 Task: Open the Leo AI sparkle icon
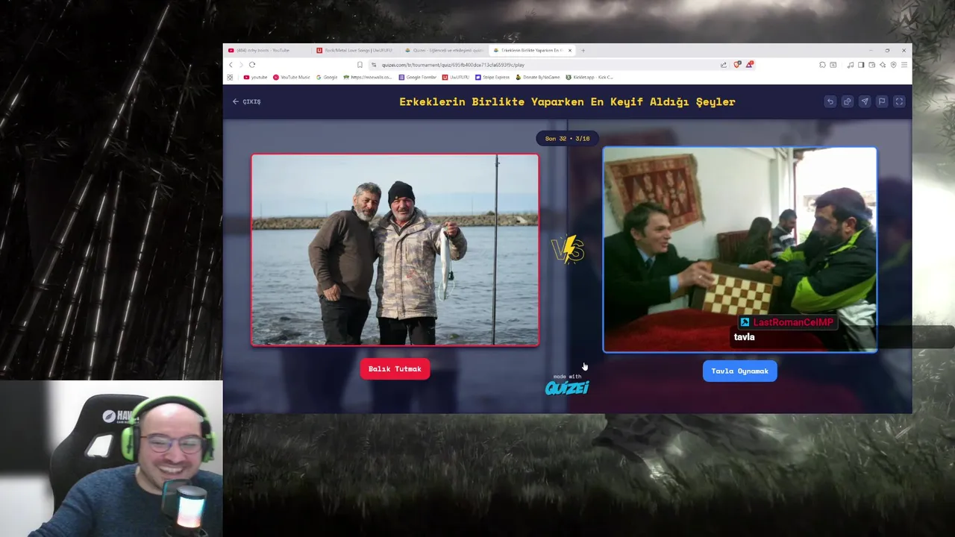pyautogui.click(x=883, y=65)
